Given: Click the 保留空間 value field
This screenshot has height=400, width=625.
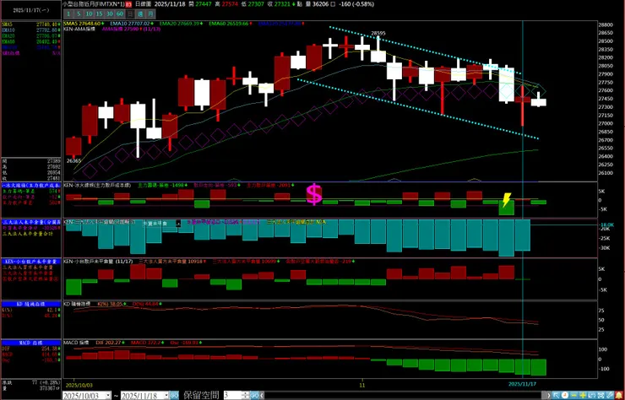Looking at the screenshot, I should 232,396.
